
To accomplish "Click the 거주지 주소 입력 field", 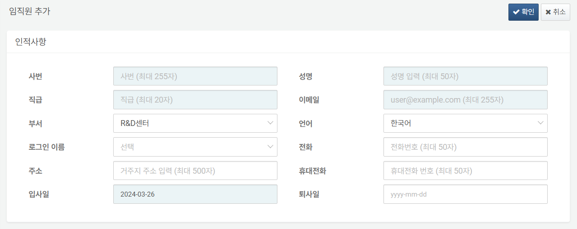I will pos(195,171).
